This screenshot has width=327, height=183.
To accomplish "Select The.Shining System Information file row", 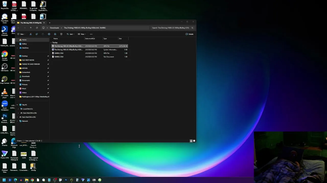I will [90, 50].
